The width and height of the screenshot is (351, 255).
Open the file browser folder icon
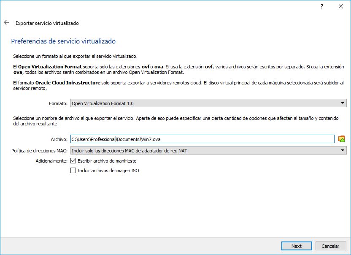[x=342, y=139]
